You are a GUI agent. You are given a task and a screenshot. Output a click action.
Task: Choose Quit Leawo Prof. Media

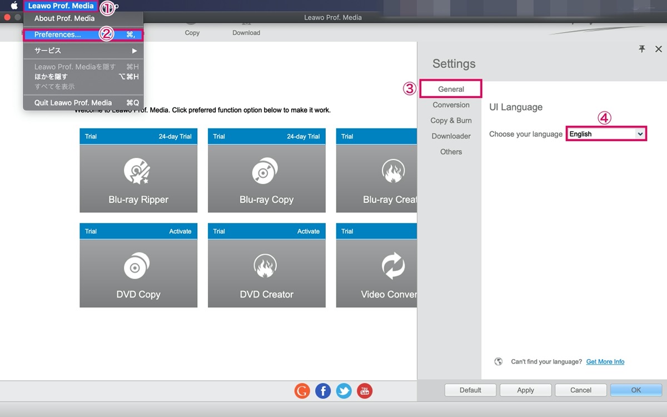coord(83,103)
